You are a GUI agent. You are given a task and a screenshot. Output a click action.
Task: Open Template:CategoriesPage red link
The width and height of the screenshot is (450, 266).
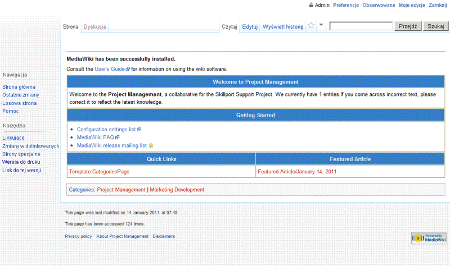click(100, 172)
